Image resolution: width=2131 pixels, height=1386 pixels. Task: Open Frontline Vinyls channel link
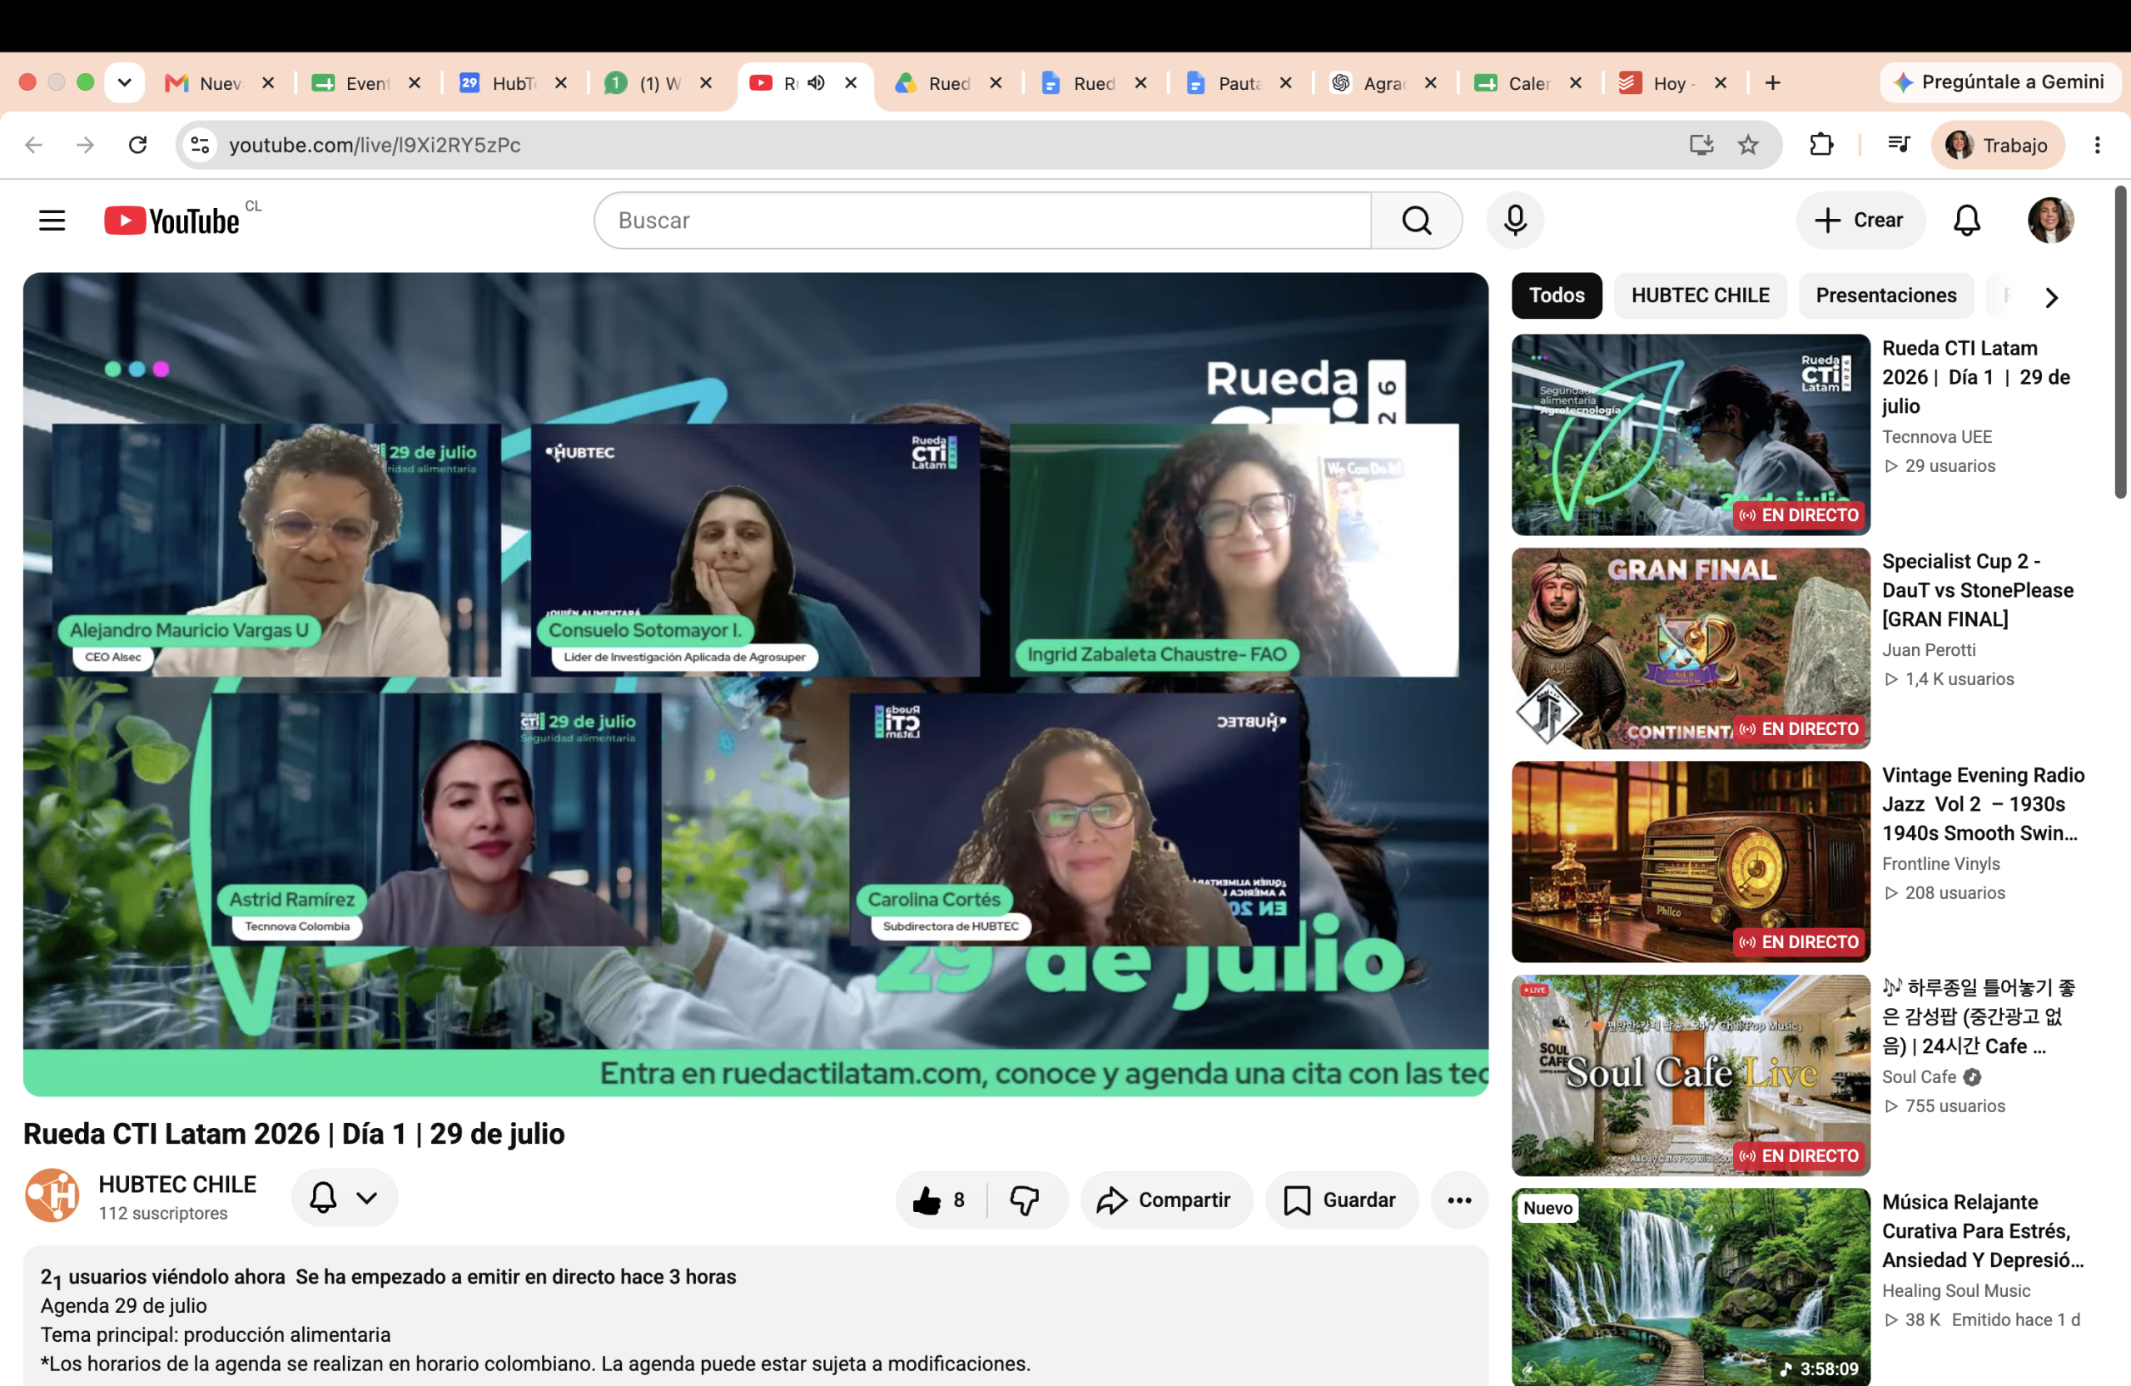1940,864
